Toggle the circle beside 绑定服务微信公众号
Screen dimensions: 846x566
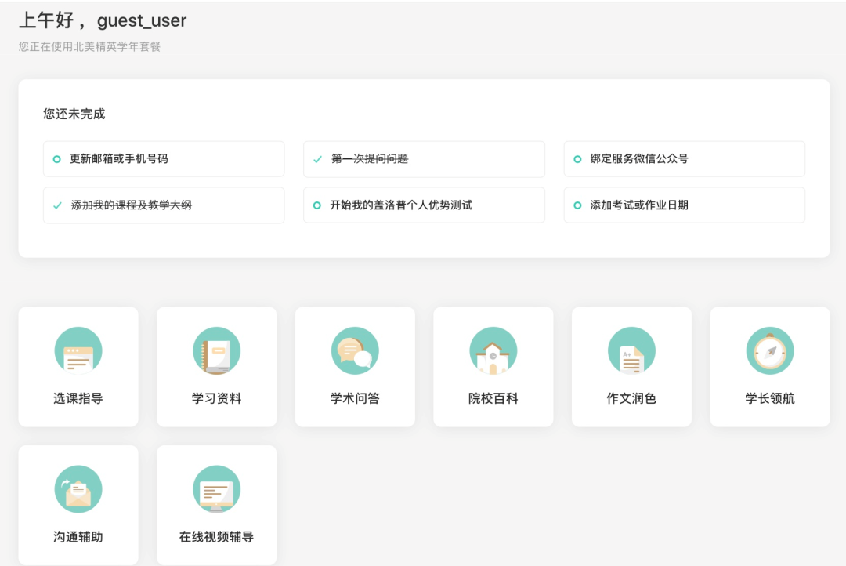click(x=577, y=159)
